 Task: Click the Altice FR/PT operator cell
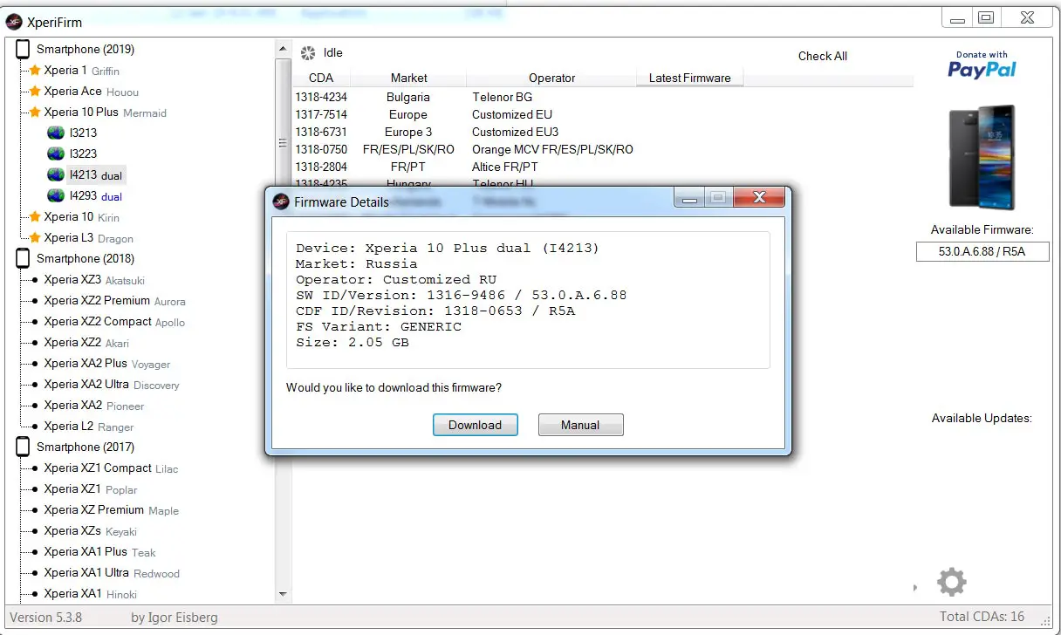tap(505, 167)
